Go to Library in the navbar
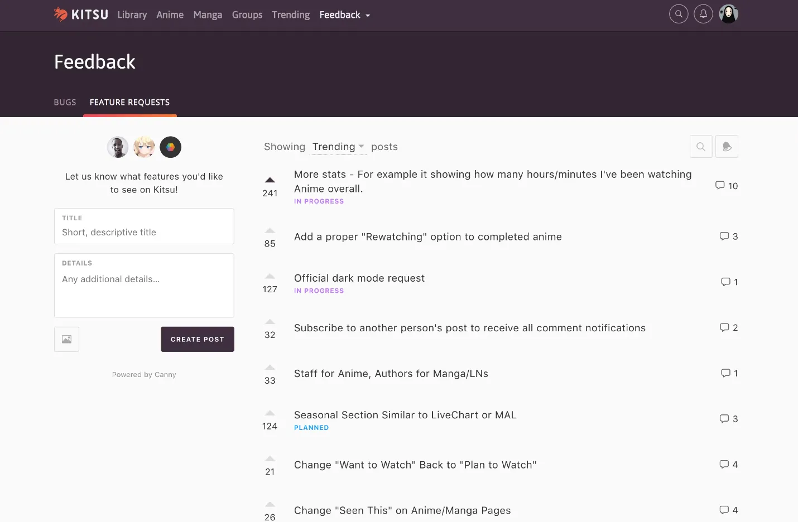Viewport: 798px width, 522px height. (x=132, y=15)
